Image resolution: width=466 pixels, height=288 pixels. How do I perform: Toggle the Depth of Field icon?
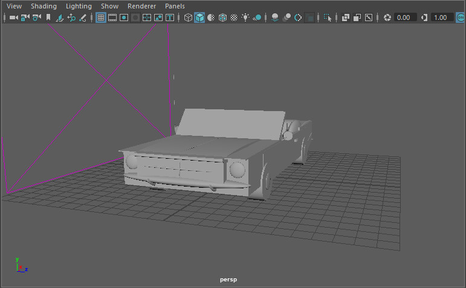click(x=309, y=18)
